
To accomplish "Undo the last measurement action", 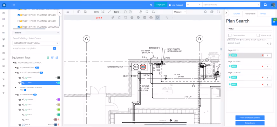I will click(167, 17).
